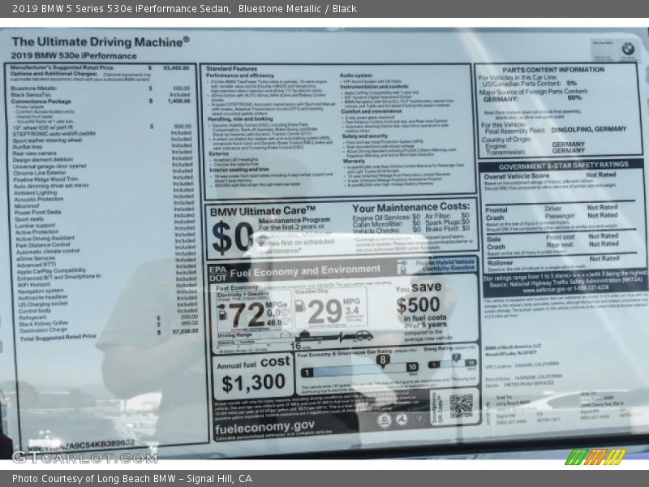Click the Plug-In Hybrid Vehicle pump icon
This screenshot has width=649, height=487.
click(402, 267)
